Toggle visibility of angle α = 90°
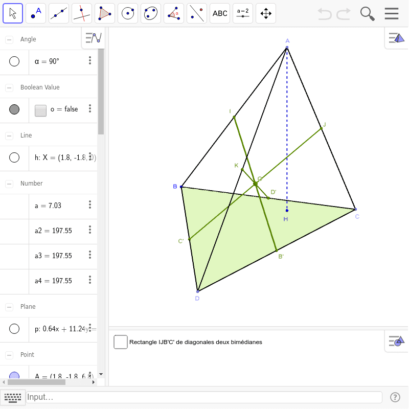Screen dimensions: 409x409 [14, 61]
